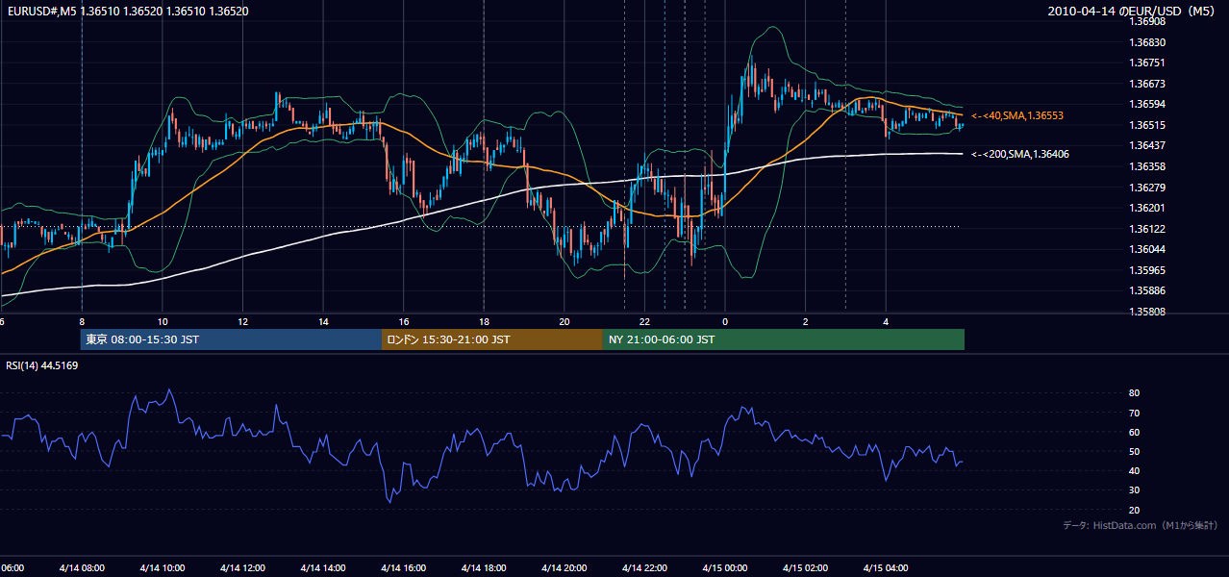Click price axis label 1.36437
Viewport: 1229px width, 577px height.
(1148, 145)
